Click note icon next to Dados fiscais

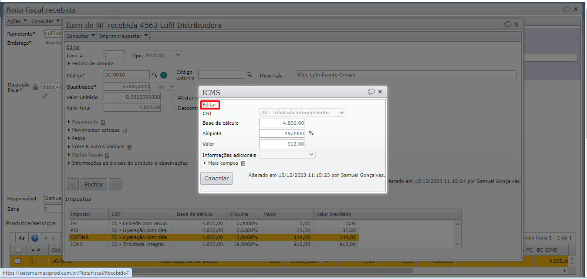107,155
